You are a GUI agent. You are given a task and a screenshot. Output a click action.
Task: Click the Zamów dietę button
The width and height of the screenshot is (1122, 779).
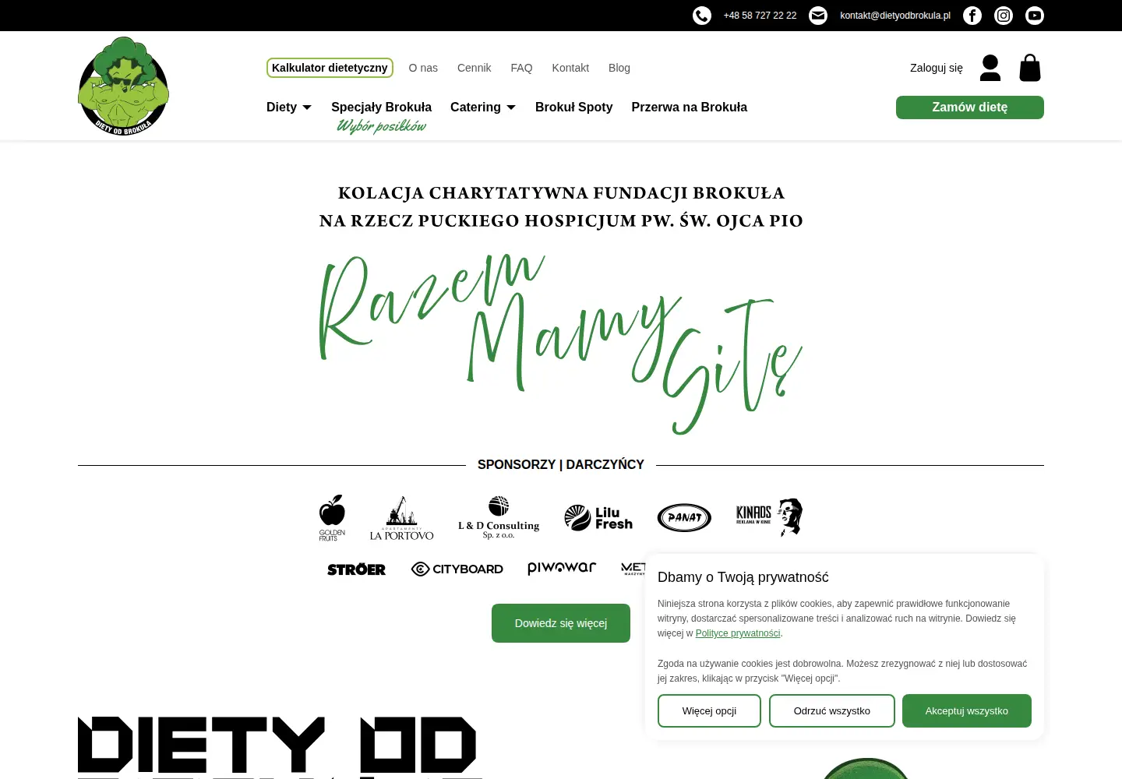pos(970,108)
